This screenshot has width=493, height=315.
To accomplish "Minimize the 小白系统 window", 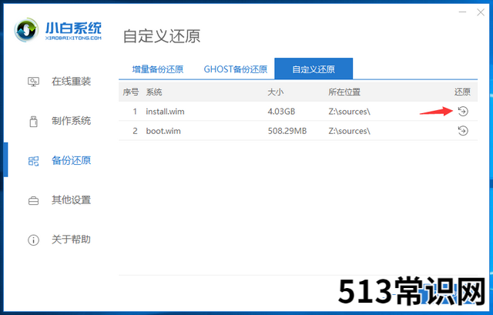I will coord(462,12).
